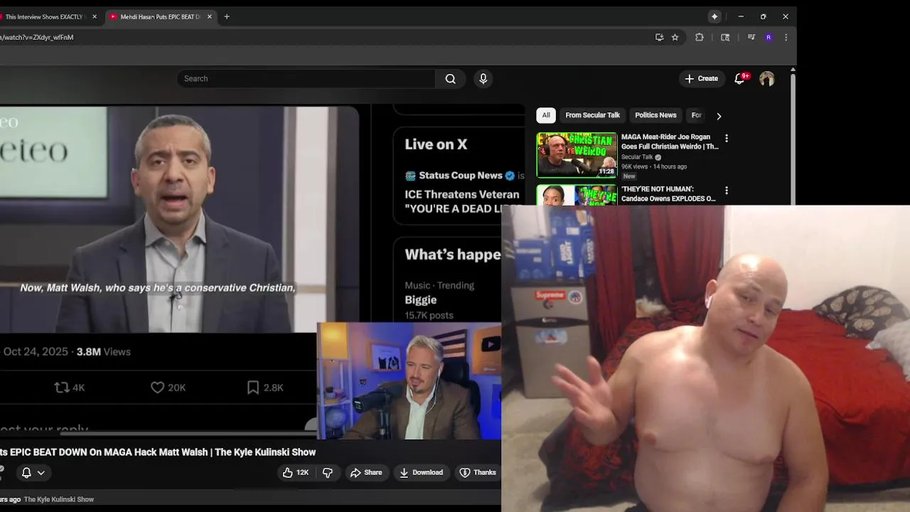This screenshot has width=910, height=512.
Task: Switch to Mehdi Hasan browser tab
Action: (x=160, y=16)
